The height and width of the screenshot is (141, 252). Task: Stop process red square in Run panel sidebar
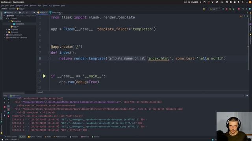pyautogui.click(x=4, y=107)
